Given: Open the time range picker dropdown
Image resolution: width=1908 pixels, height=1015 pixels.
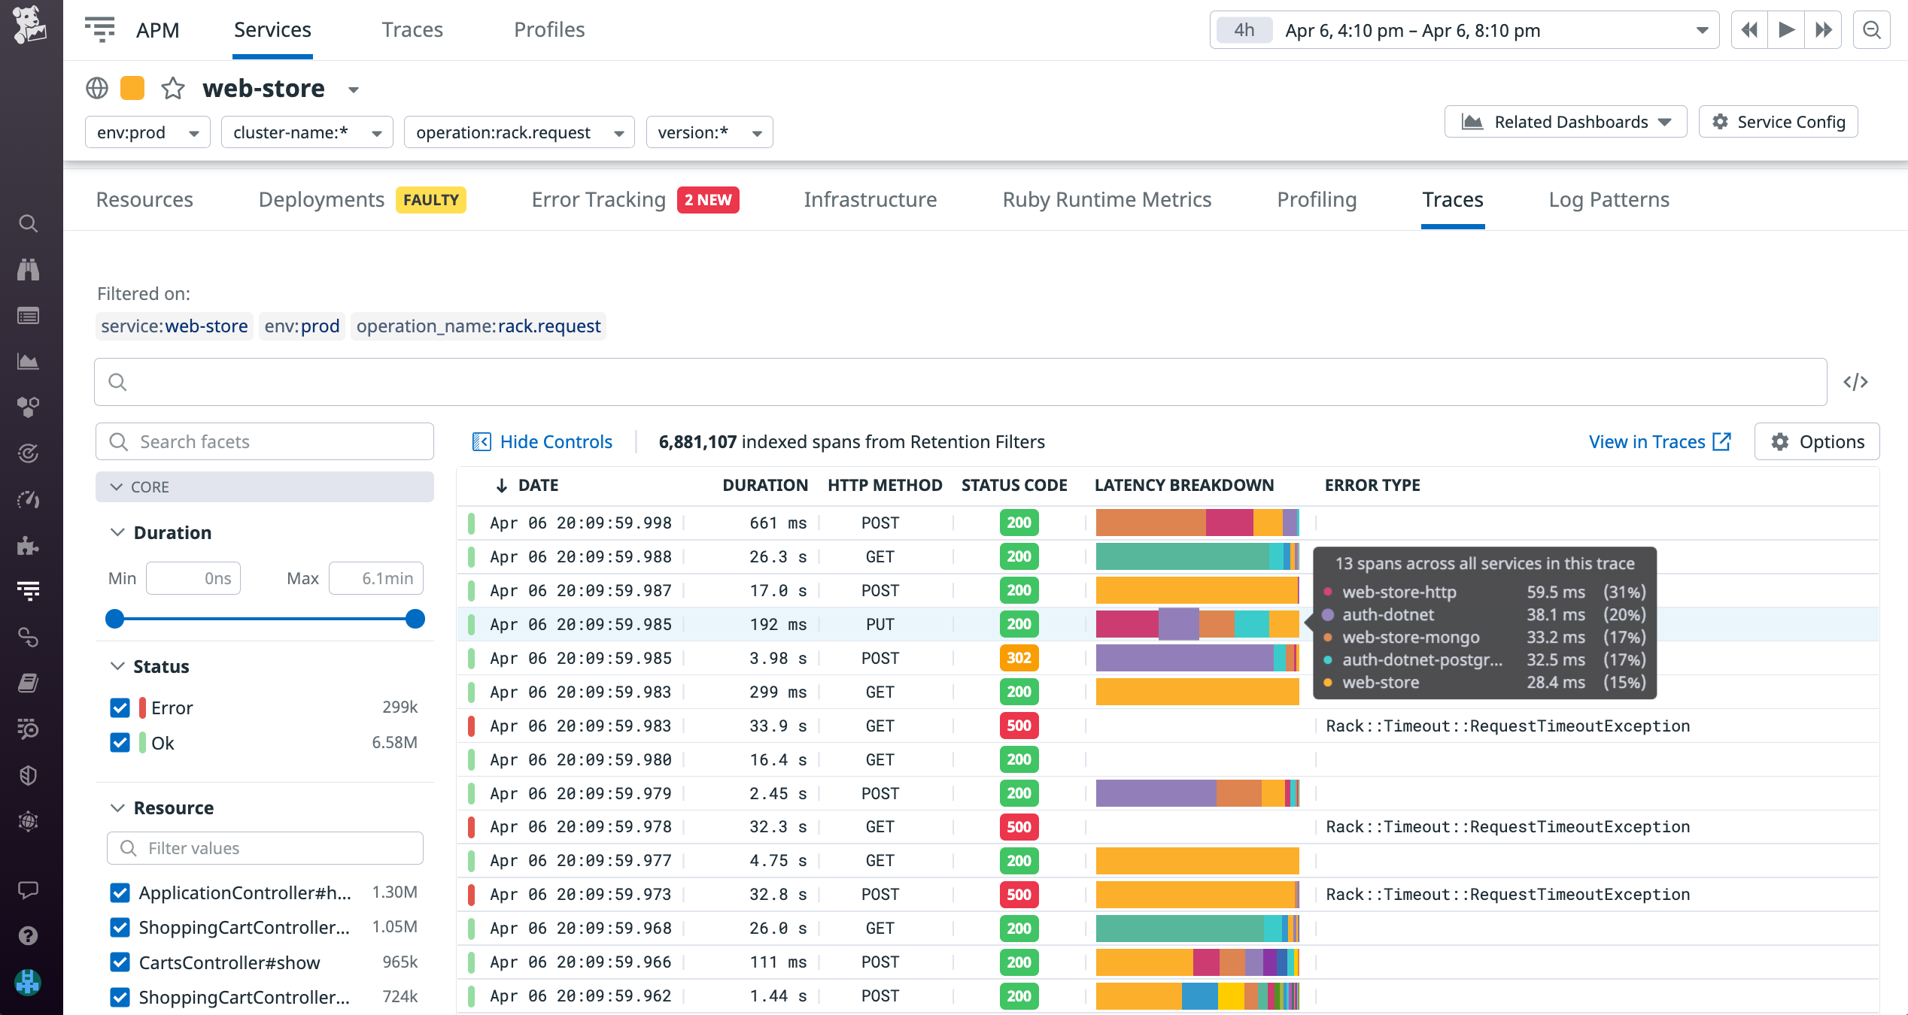Looking at the screenshot, I should [1702, 30].
